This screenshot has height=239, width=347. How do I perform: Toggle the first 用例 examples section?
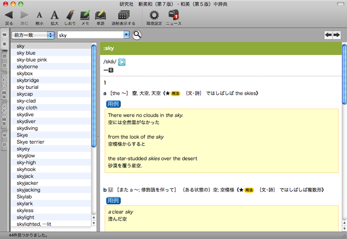[114, 104]
